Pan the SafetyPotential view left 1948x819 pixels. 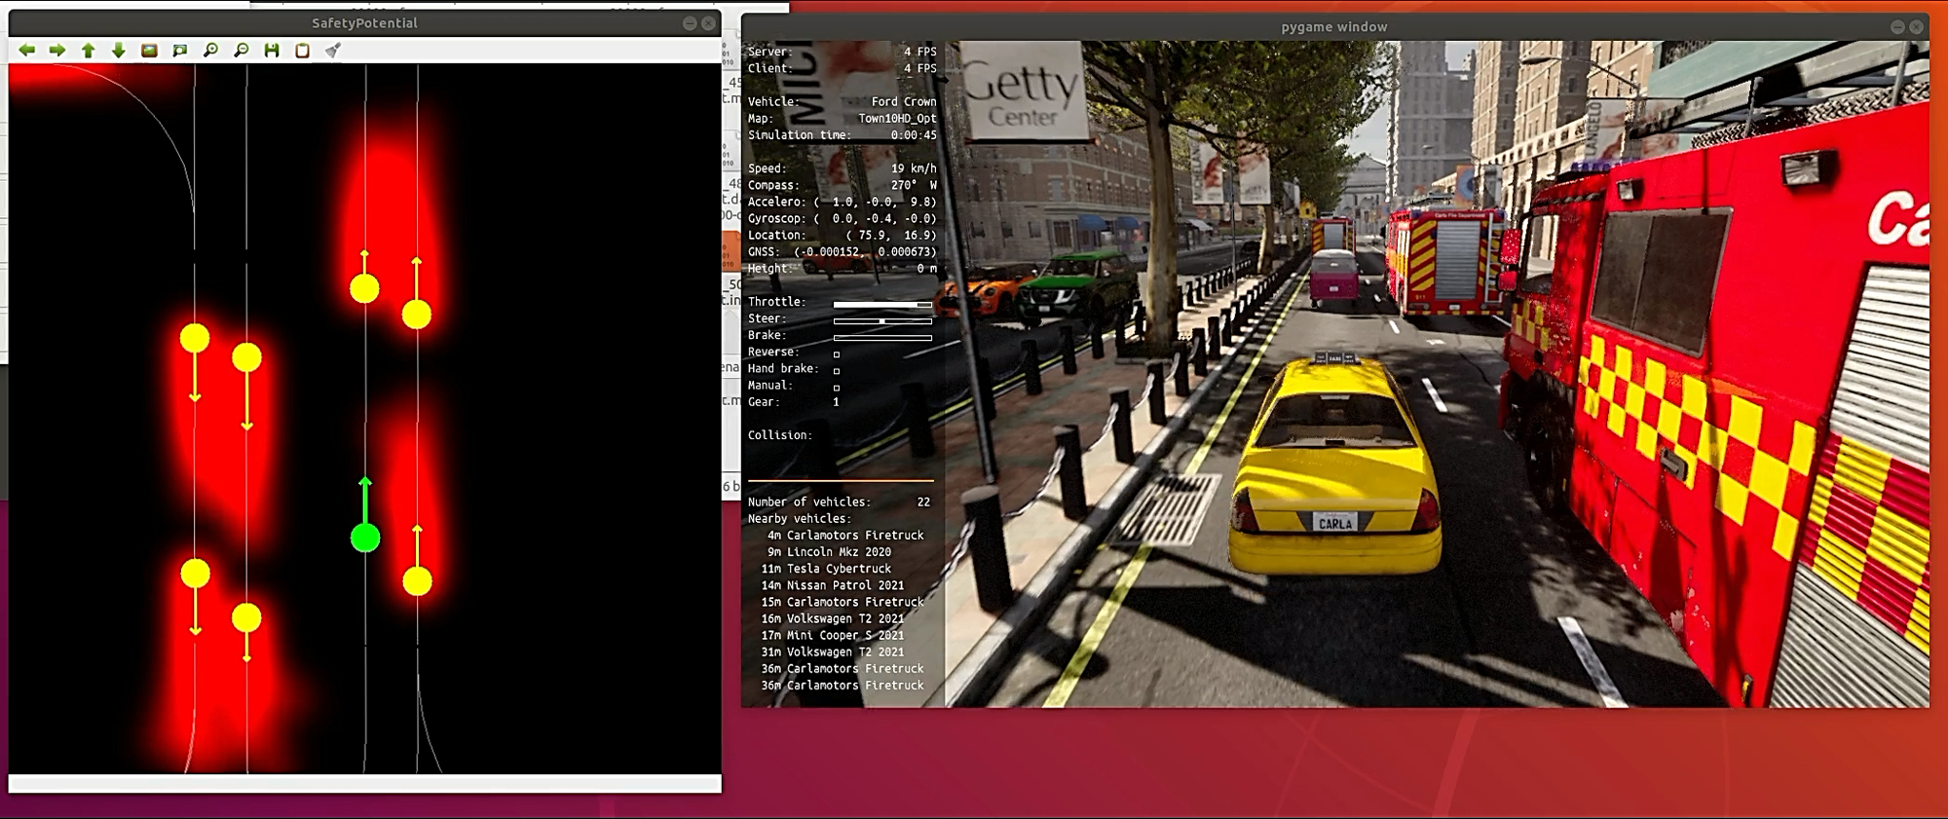[26, 50]
